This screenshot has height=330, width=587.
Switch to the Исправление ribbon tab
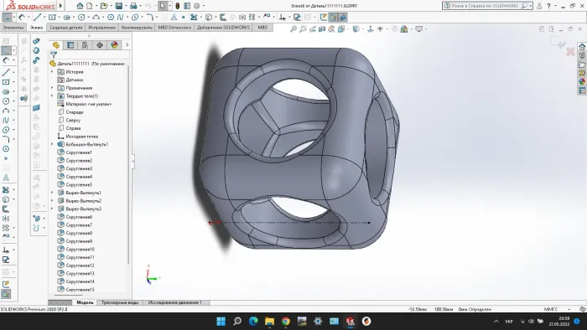coord(101,28)
